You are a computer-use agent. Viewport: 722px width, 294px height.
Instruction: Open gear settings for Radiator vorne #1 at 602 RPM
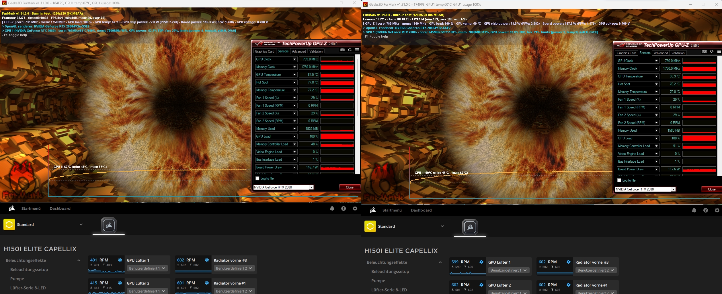click(569, 285)
